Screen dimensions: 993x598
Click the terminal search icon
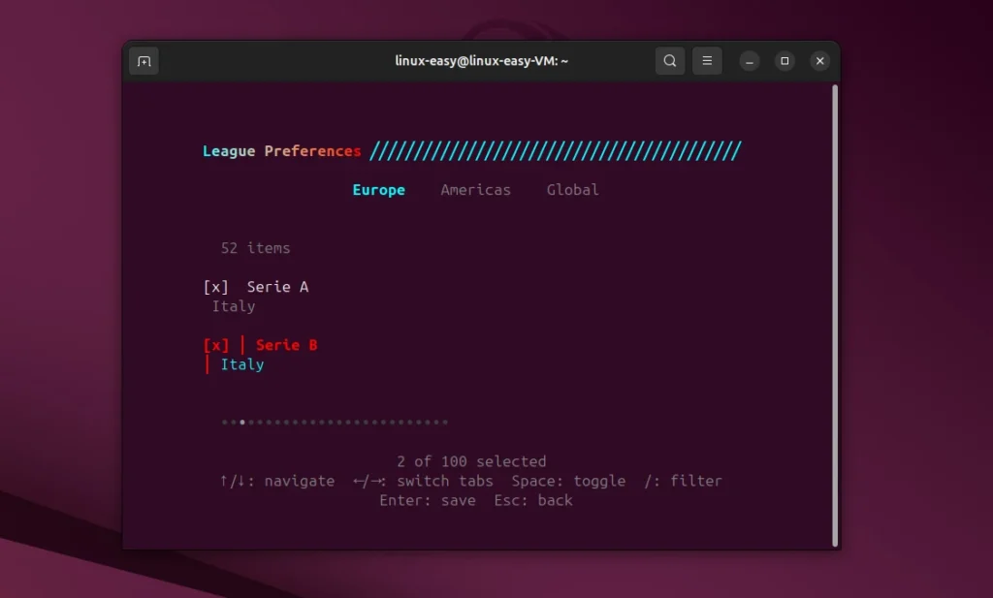tap(669, 61)
